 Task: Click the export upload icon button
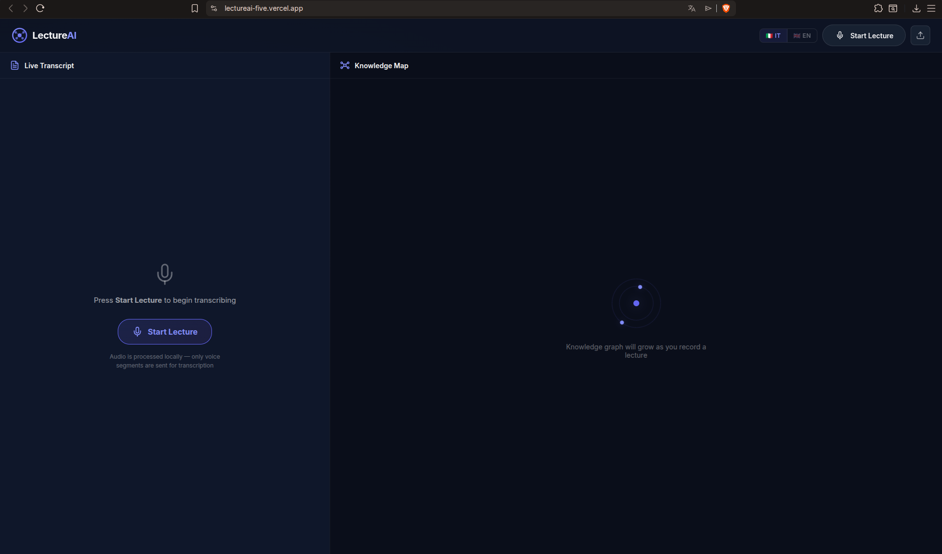point(920,35)
